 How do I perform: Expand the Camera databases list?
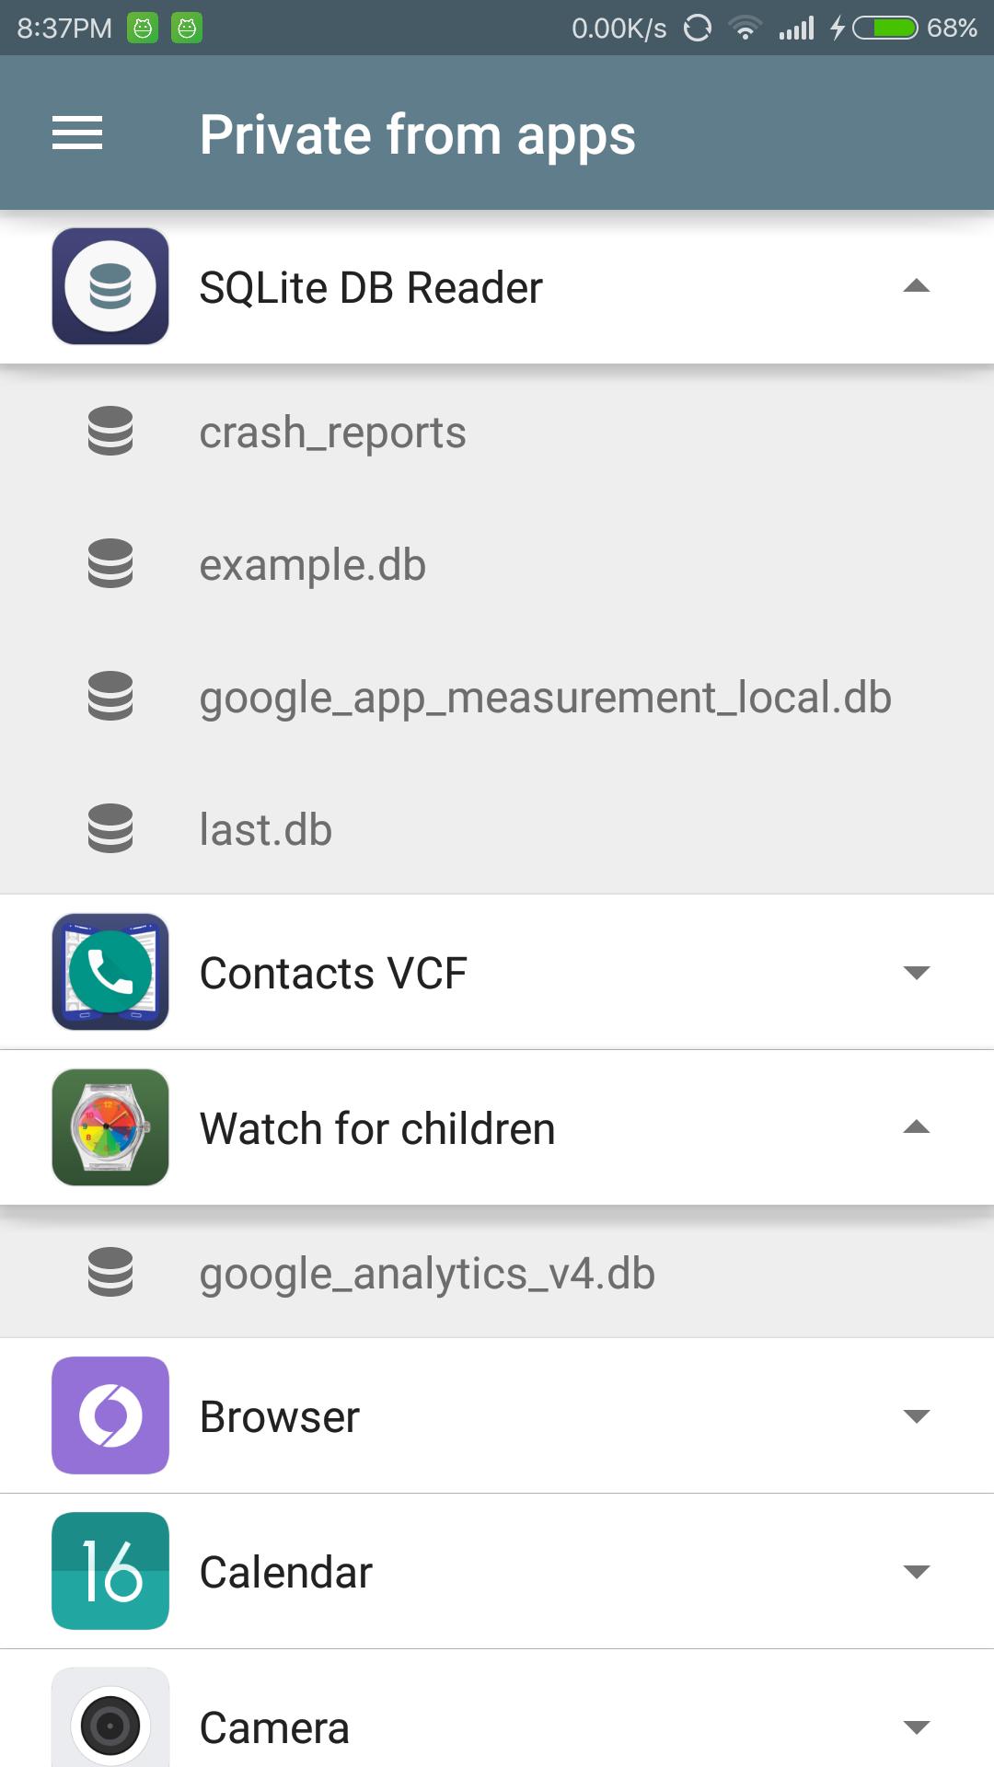click(x=917, y=1727)
